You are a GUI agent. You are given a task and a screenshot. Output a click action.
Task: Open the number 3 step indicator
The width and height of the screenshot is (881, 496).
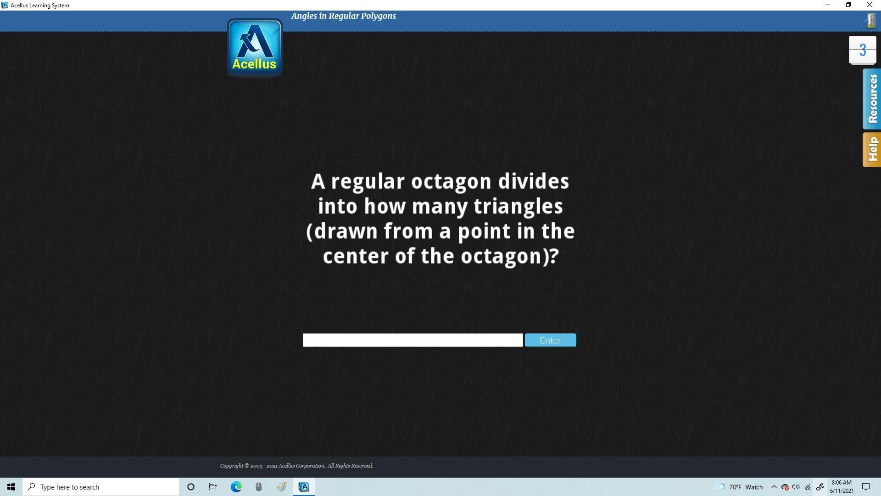[862, 50]
